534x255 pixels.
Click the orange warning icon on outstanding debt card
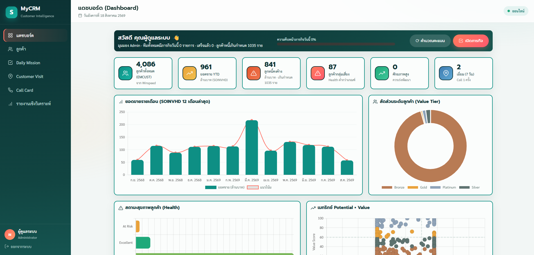pos(254,73)
